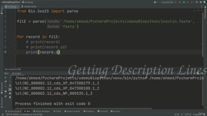Click udemyBiopython in the breadcrumb bar

[x=11, y=2]
